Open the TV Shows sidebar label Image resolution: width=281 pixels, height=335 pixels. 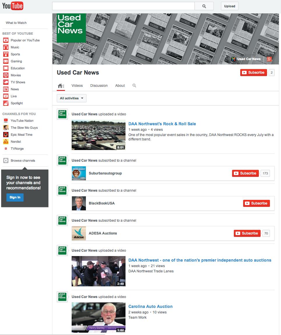[18, 82]
